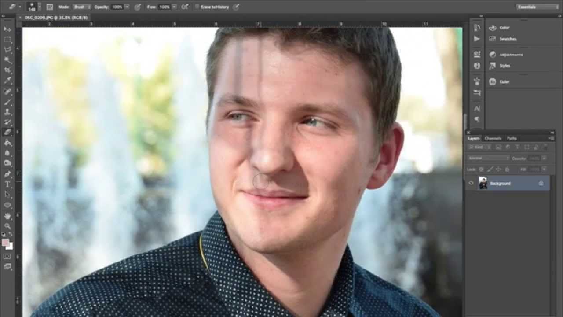Open the Opacity slider dropdown arrow
This screenshot has width=563, height=317.
click(127, 7)
